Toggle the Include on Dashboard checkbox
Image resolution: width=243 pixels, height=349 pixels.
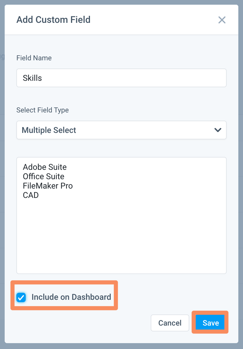[x=21, y=297]
